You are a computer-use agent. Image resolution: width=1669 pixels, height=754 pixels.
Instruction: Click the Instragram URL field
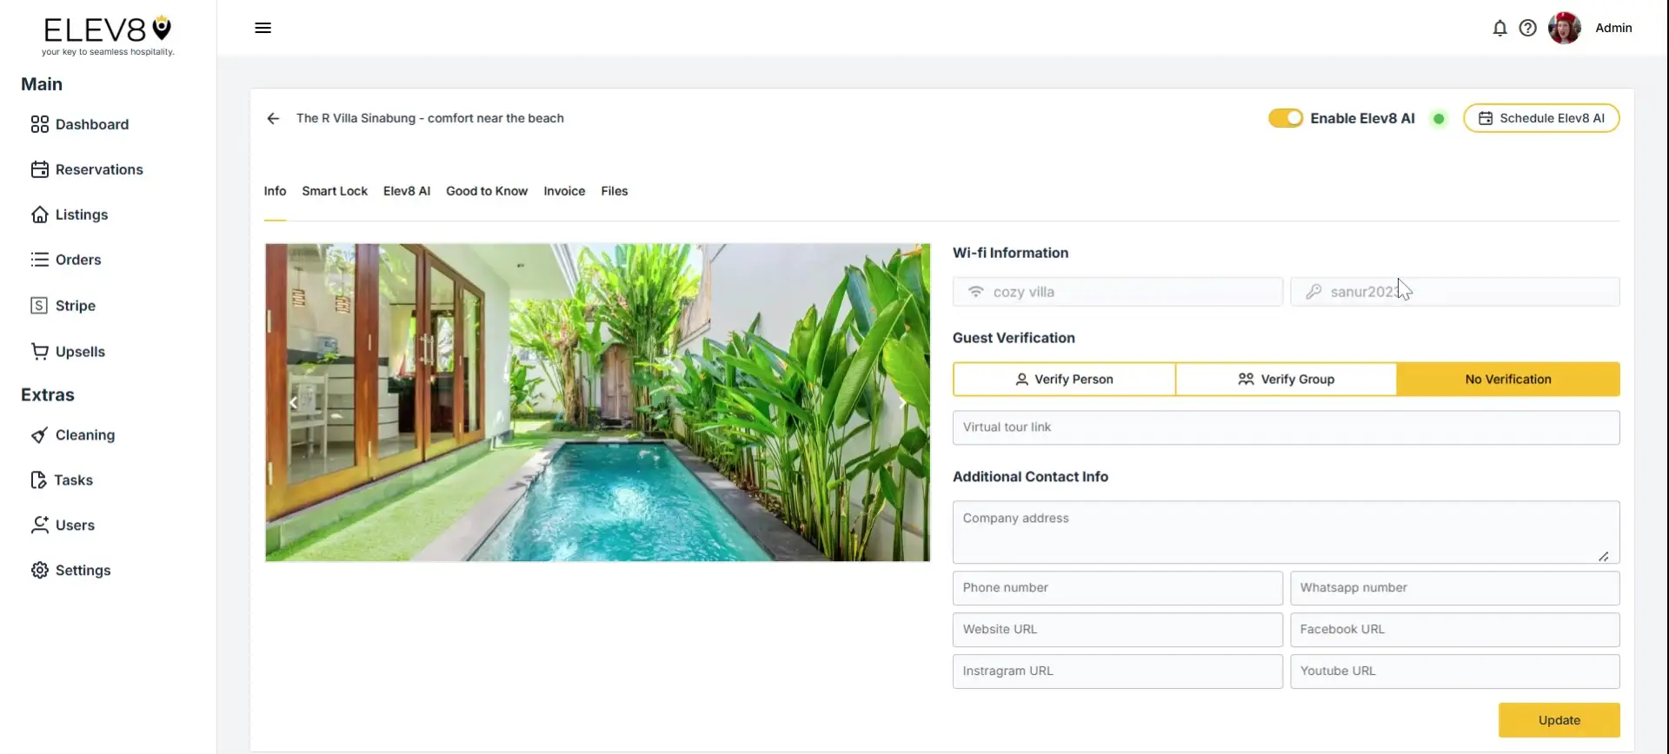pyautogui.click(x=1117, y=671)
